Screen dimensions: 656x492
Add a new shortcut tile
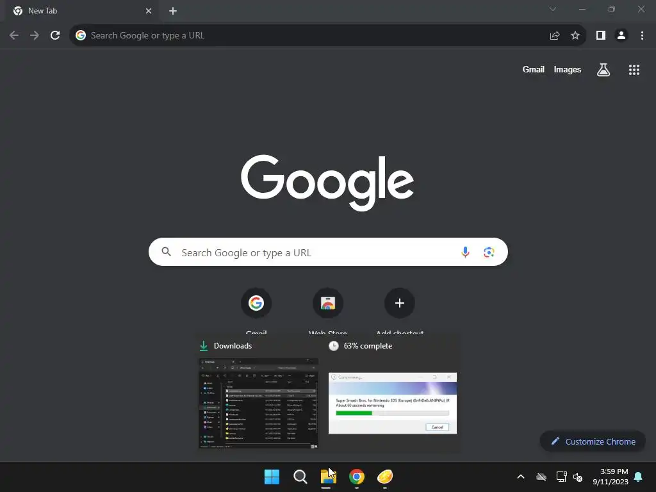pyautogui.click(x=400, y=303)
